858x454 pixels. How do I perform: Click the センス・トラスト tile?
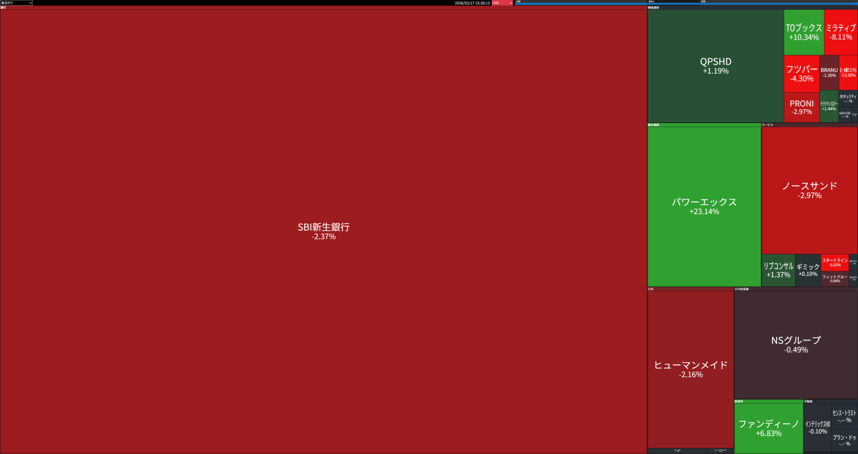coord(844,416)
